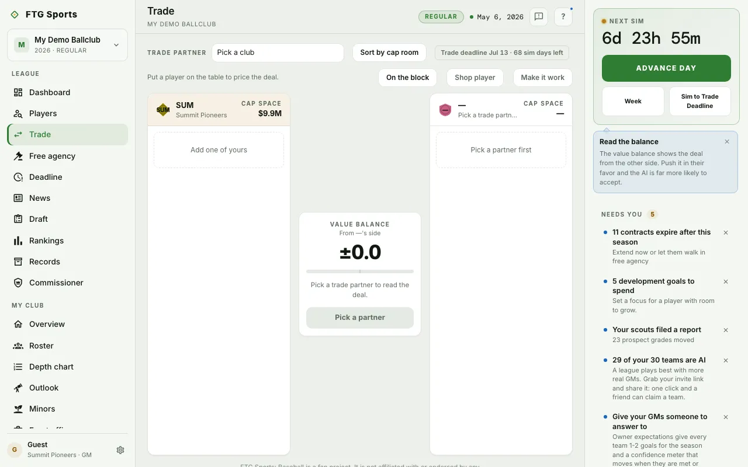Click the Draft clipboard icon
Screen dimensions: 748x467
pos(18,219)
